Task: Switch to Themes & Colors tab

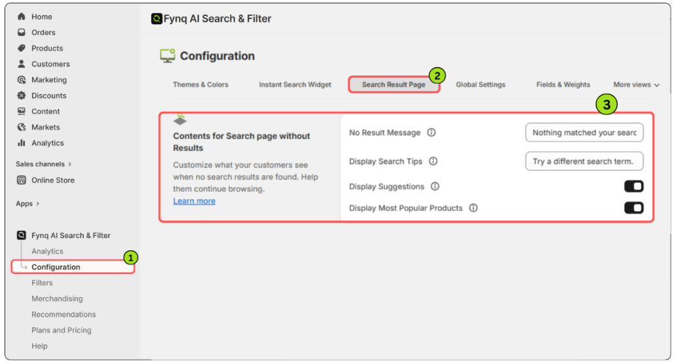Action: coord(200,85)
